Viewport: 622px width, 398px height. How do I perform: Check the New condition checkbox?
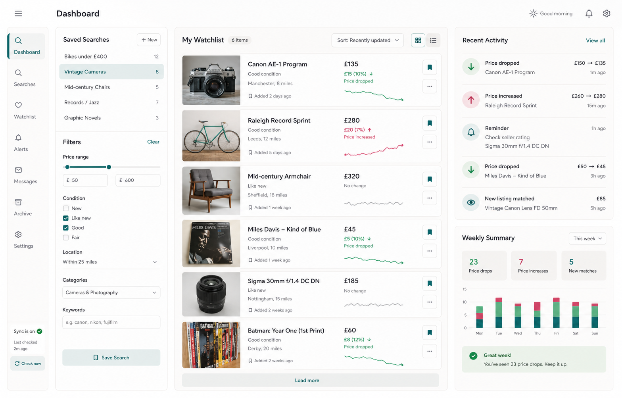pyautogui.click(x=66, y=208)
